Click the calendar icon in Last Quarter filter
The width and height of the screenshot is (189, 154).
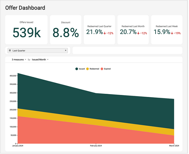point(10,51)
